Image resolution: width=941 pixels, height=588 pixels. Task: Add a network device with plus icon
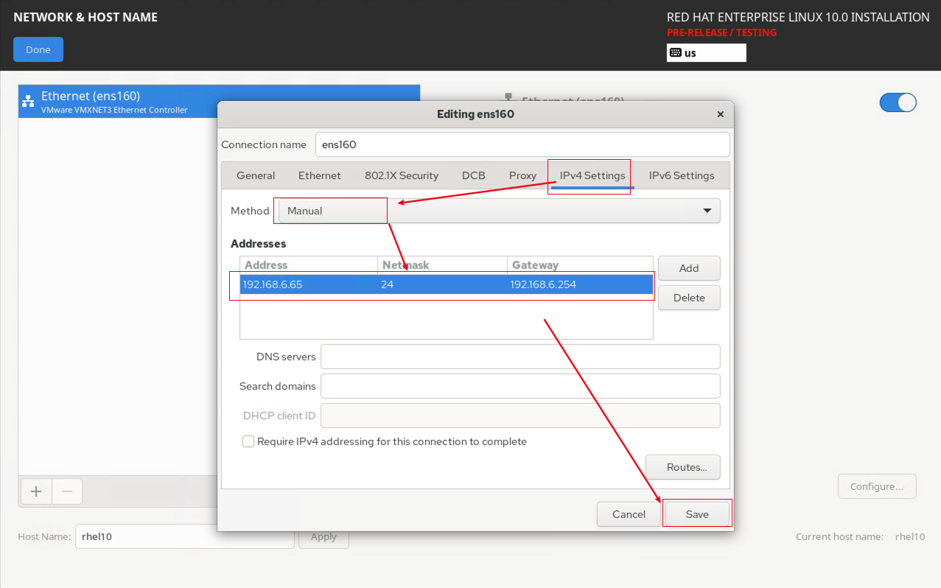click(x=35, y=491)
